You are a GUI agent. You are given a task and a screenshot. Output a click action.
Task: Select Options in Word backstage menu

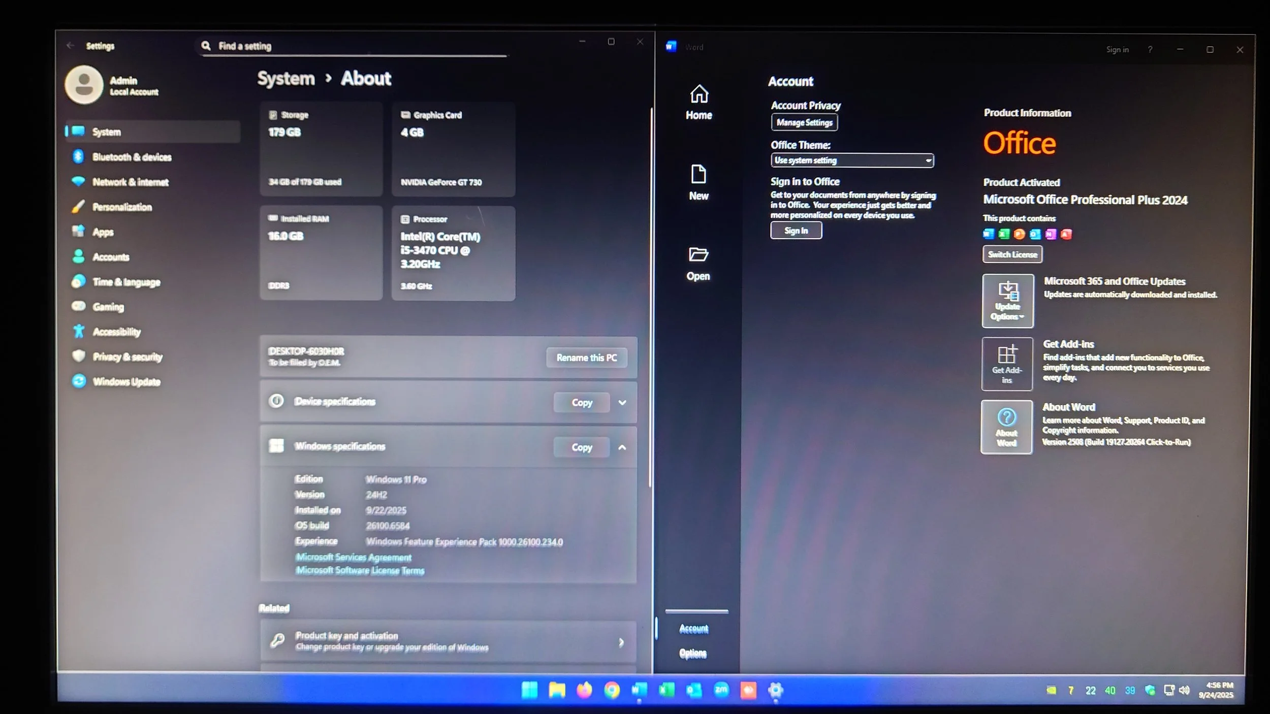693,654
